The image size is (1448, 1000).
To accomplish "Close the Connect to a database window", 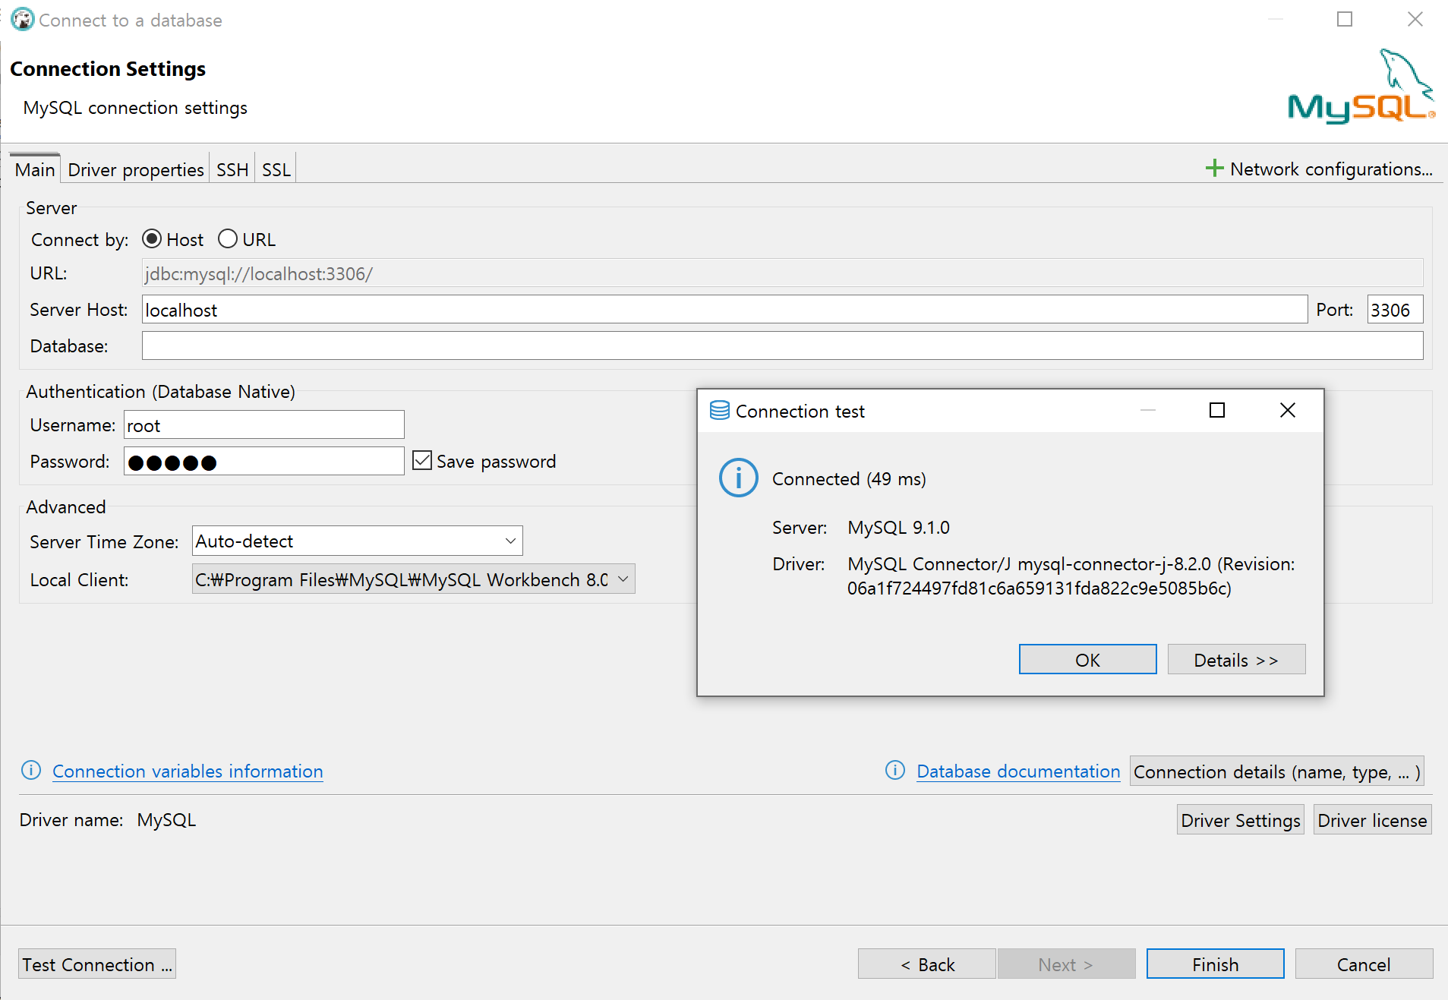I will click(x=1415, y=20).
